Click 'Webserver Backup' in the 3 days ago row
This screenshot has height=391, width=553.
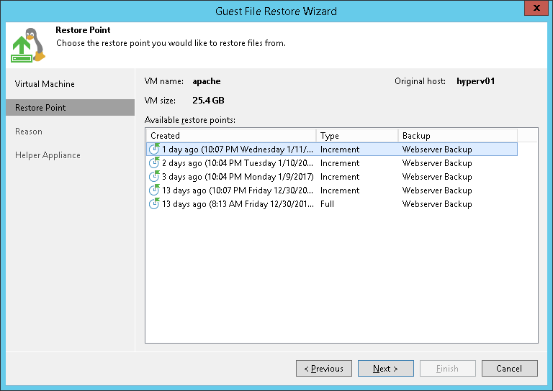coord(437,177)
